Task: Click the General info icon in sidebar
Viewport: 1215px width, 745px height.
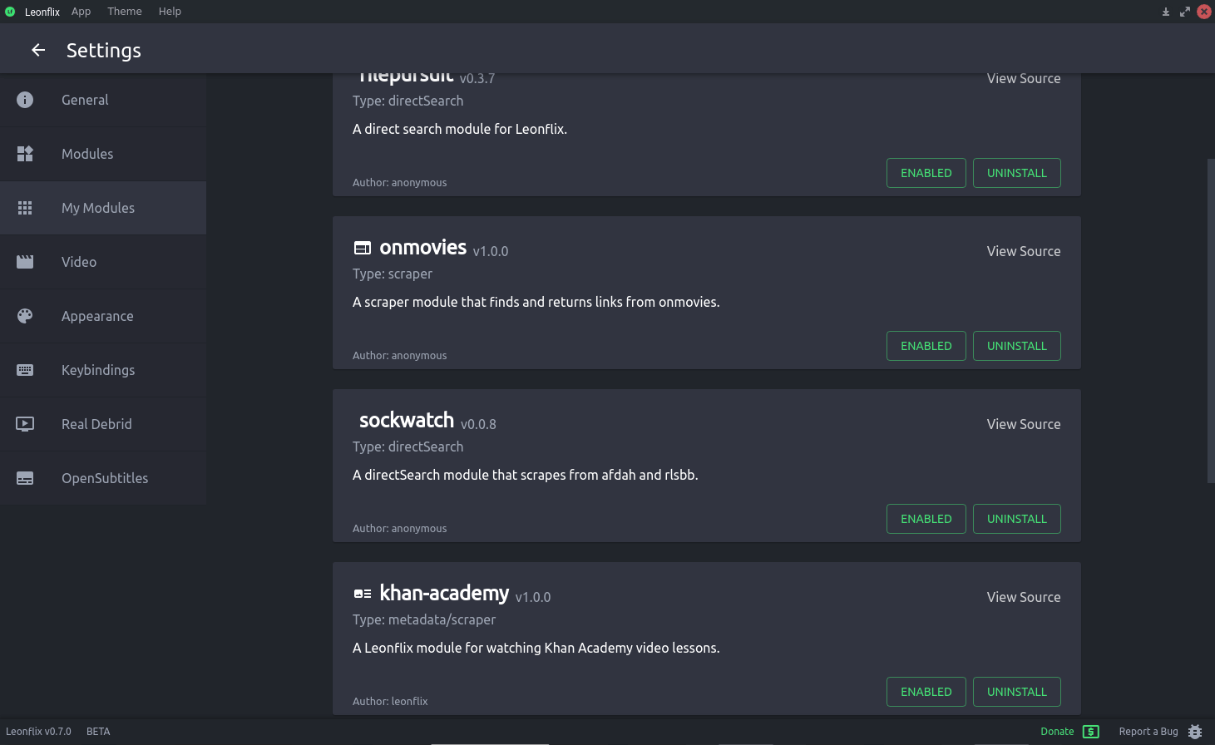Action: pos(25,100)
